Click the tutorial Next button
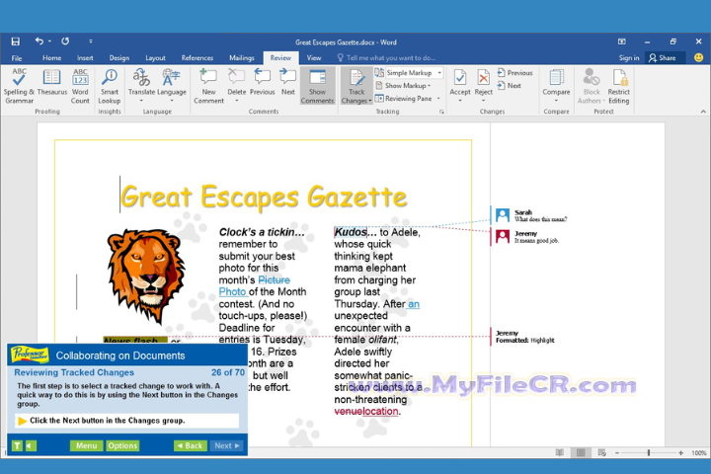Viewport: 711px width, 474px height. 227,446
